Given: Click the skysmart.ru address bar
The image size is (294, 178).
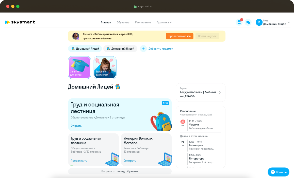Looking at the screenshot, I should click(143, 6).
